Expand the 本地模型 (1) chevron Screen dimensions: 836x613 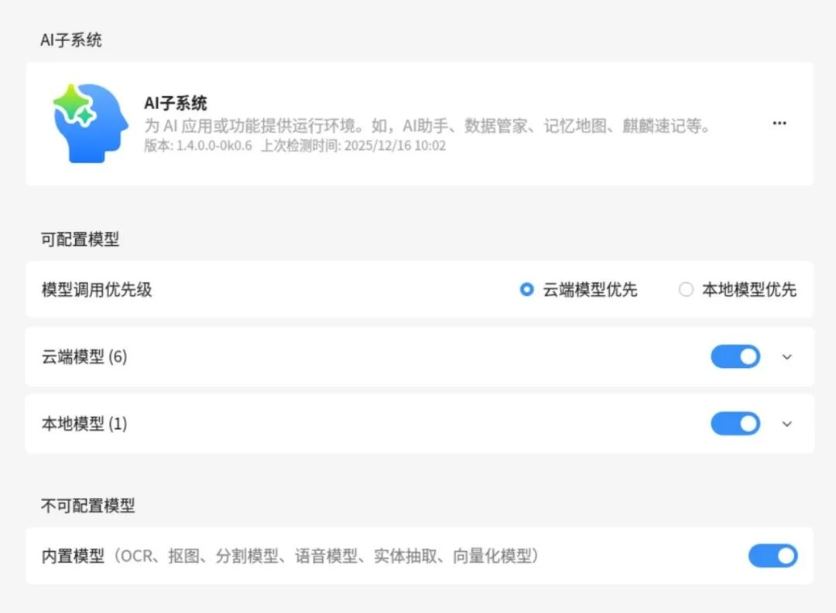(787, 424)
